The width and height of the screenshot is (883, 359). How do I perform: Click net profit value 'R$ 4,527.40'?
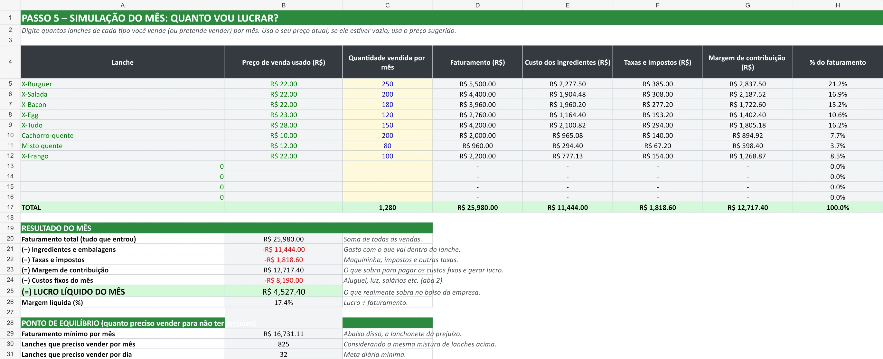284,291
